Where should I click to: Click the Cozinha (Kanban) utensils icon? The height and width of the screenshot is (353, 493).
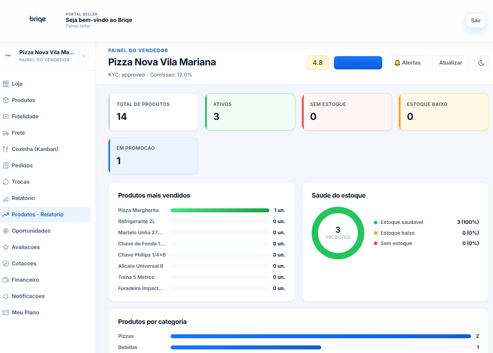coord(6,149)
